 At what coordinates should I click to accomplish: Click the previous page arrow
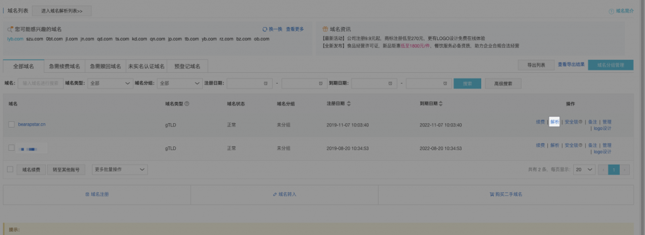[603, 170]
